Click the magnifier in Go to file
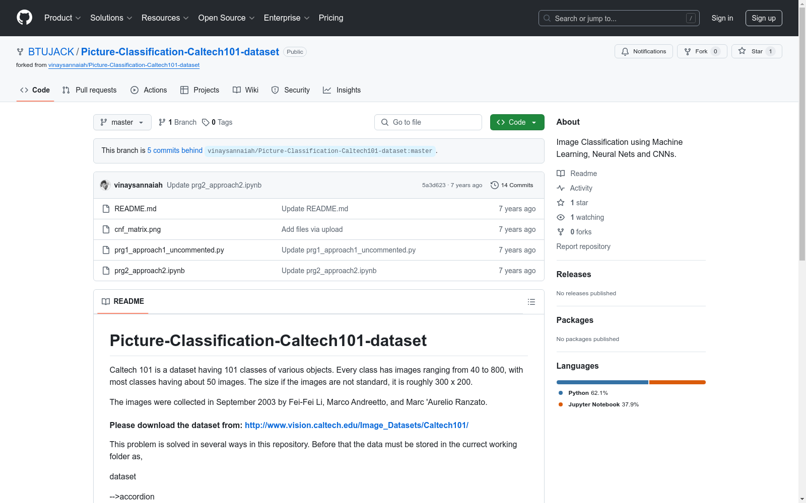The image size is (806, 503). [x=385, y=122]
